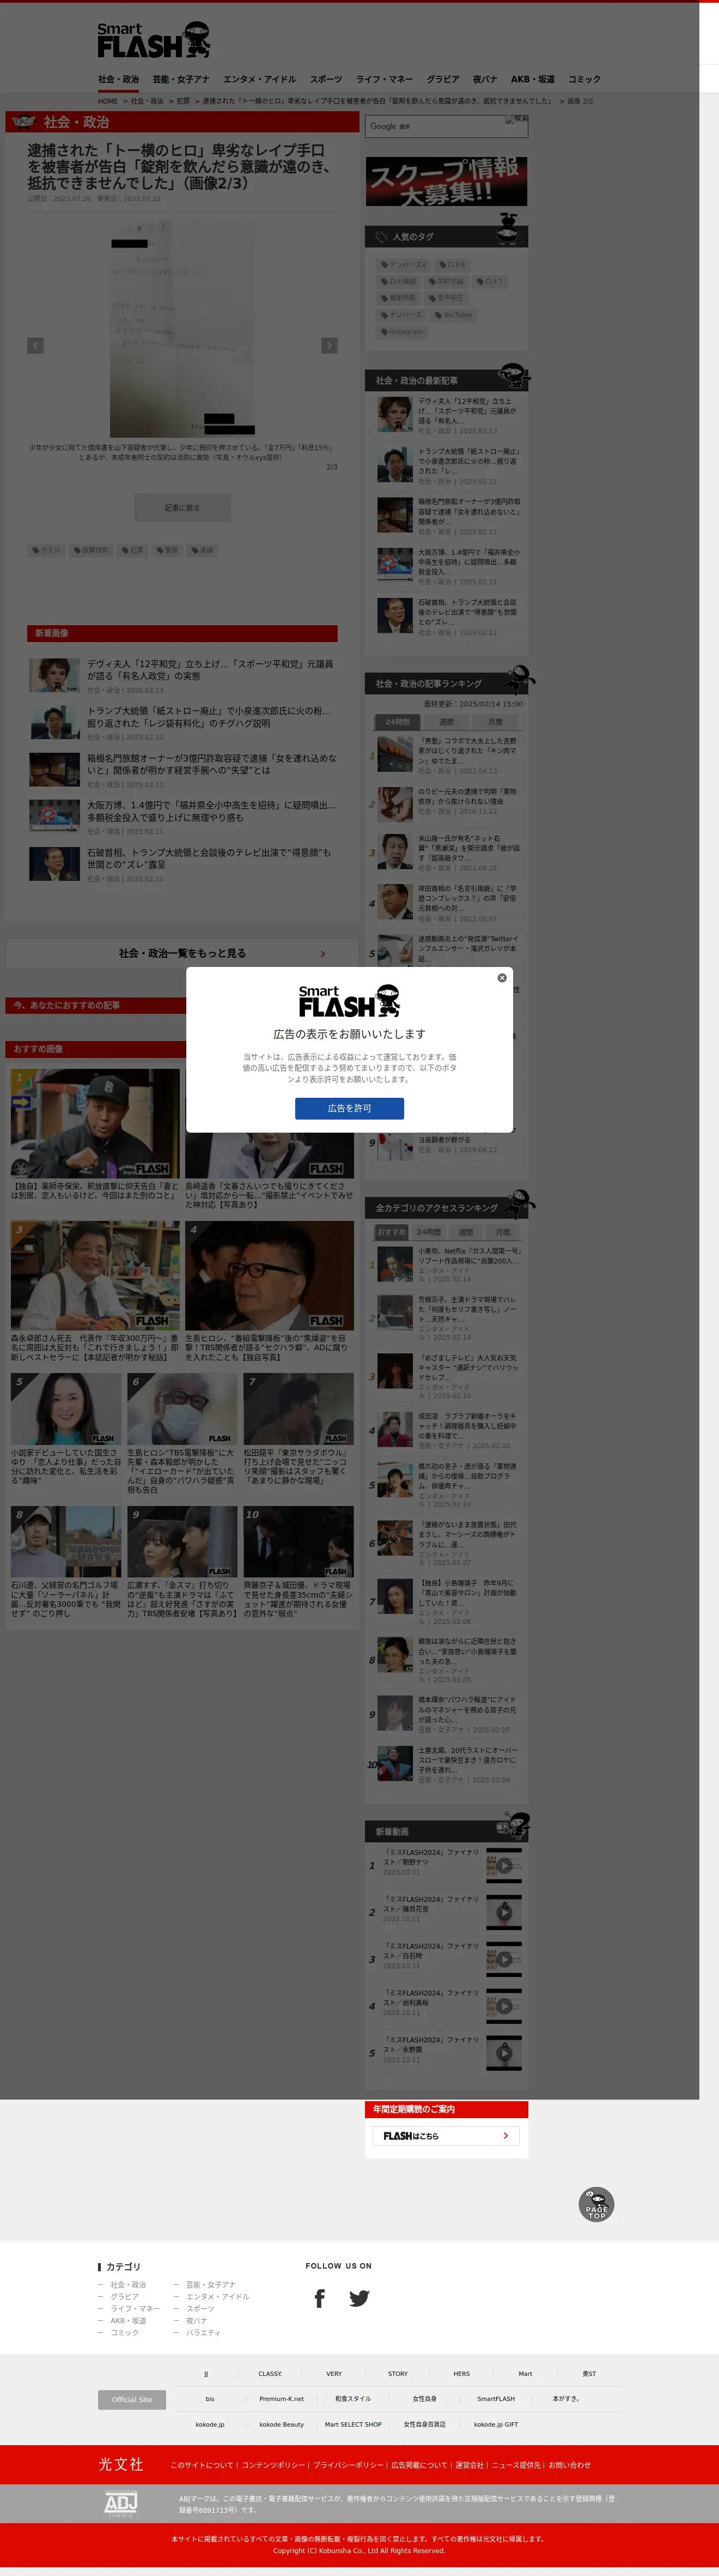Select the 歌舞伎町 tag

(x=91, y=550)
